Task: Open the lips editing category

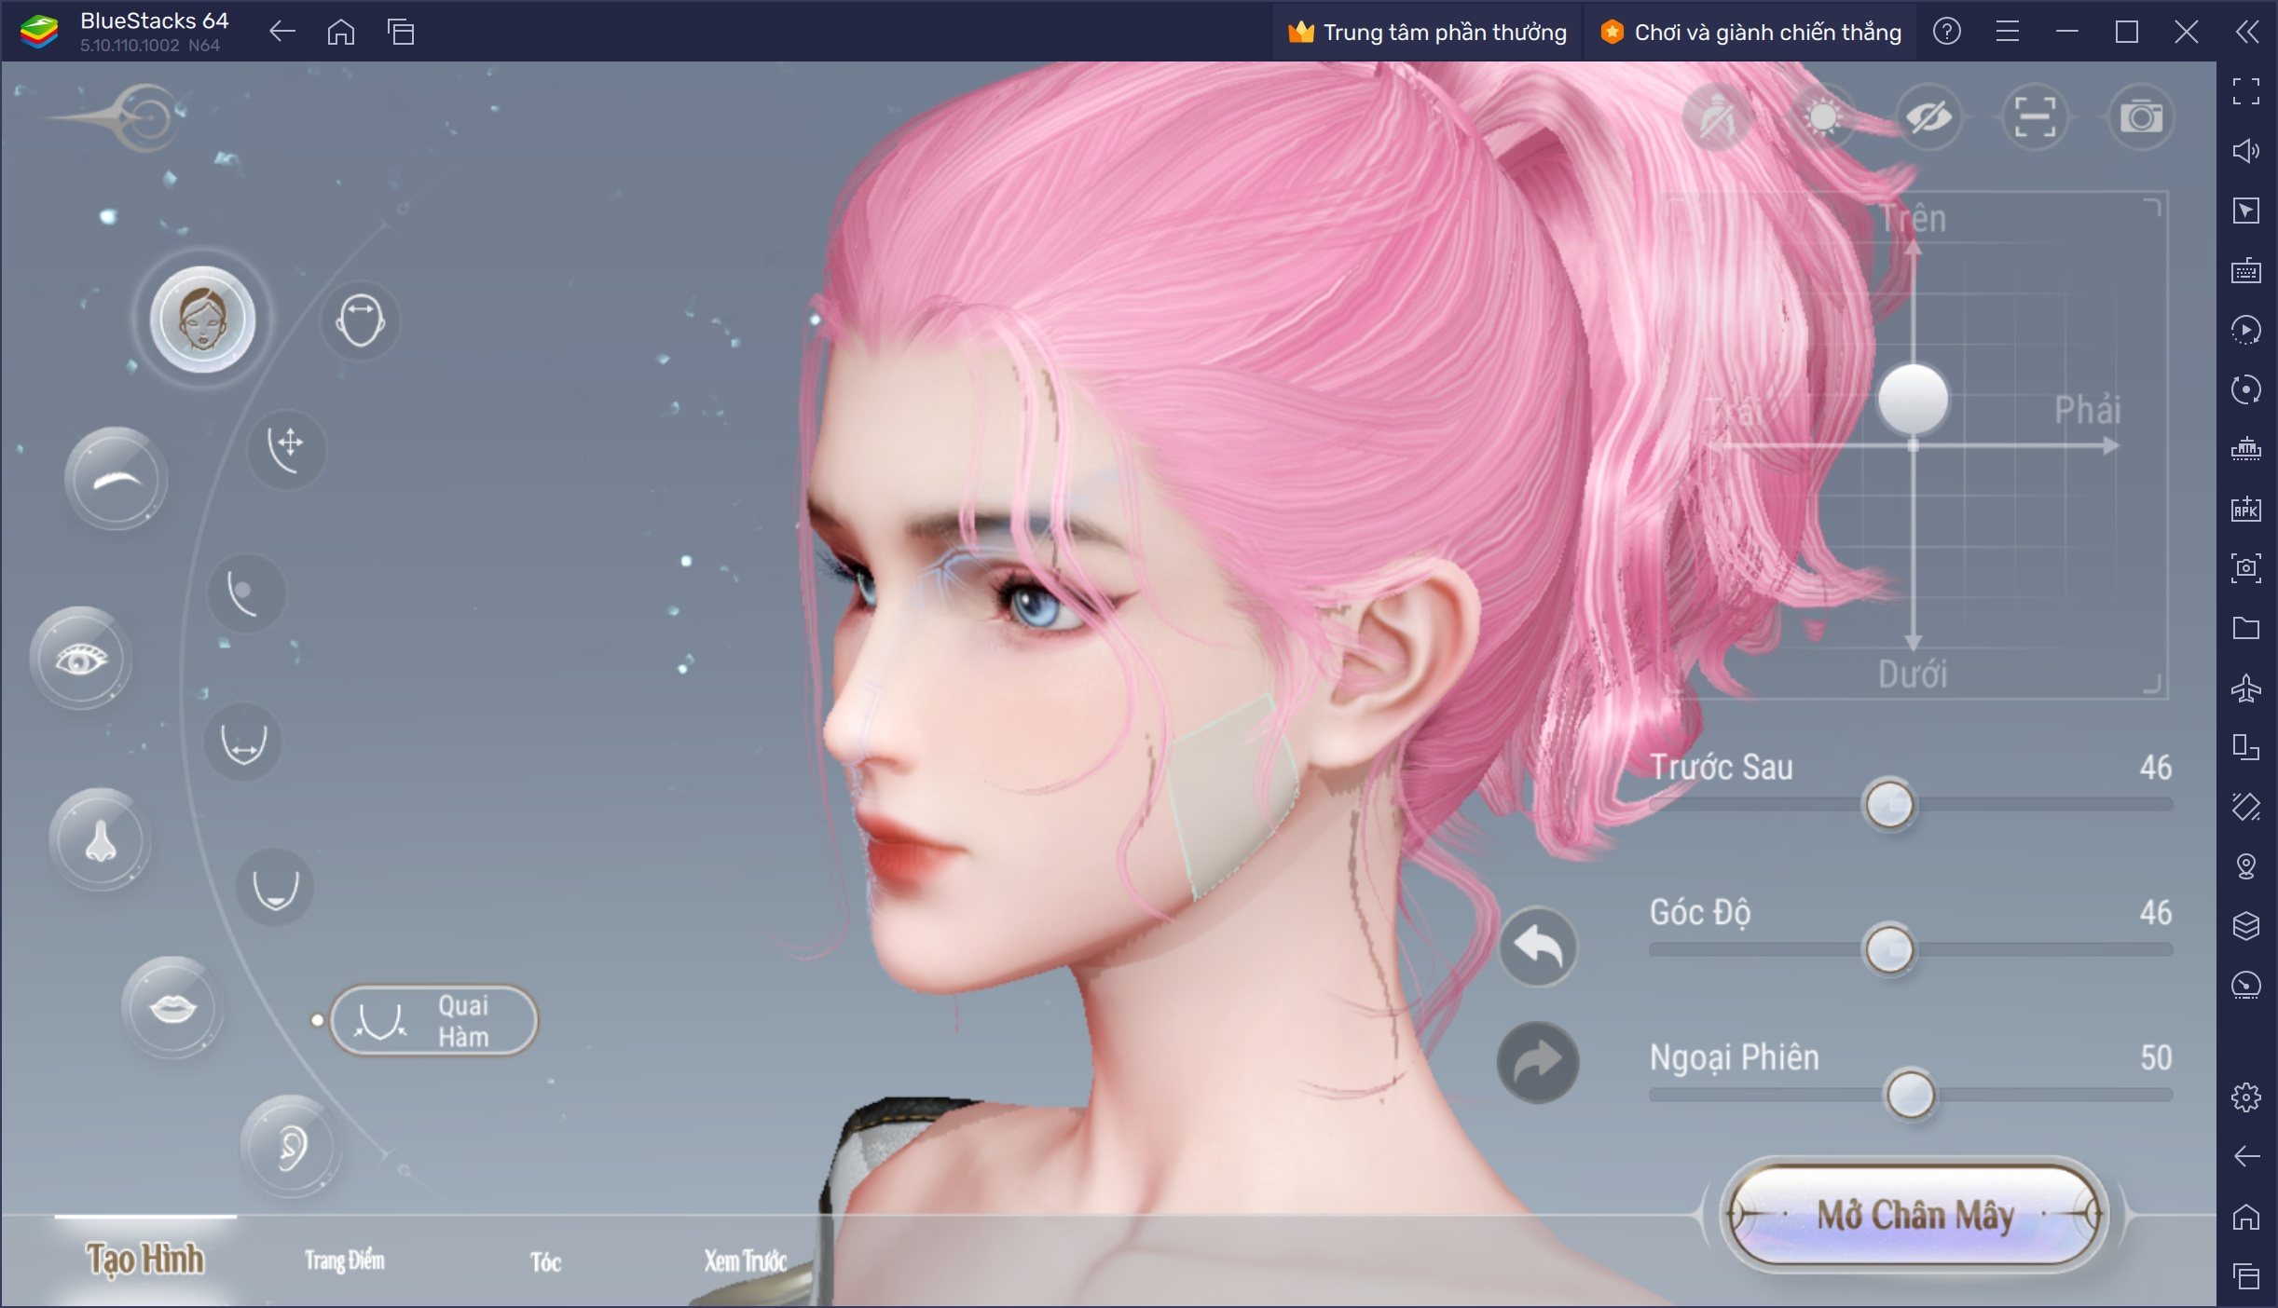Action: click(172, 1008)
